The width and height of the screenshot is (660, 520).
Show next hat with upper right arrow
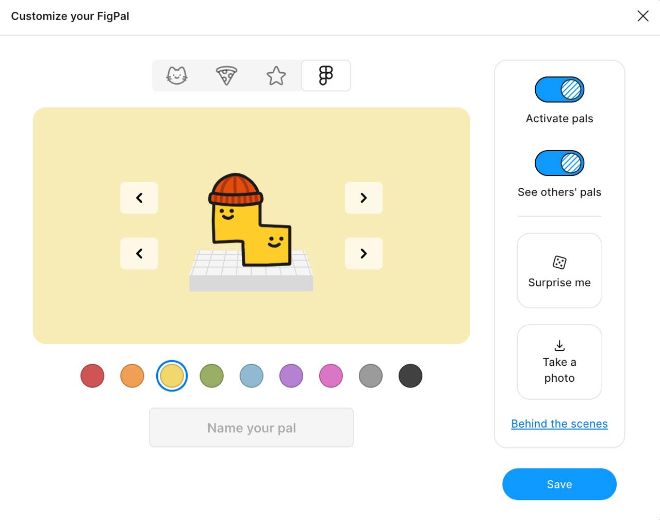pyautogui.click(x=364, y=198)
